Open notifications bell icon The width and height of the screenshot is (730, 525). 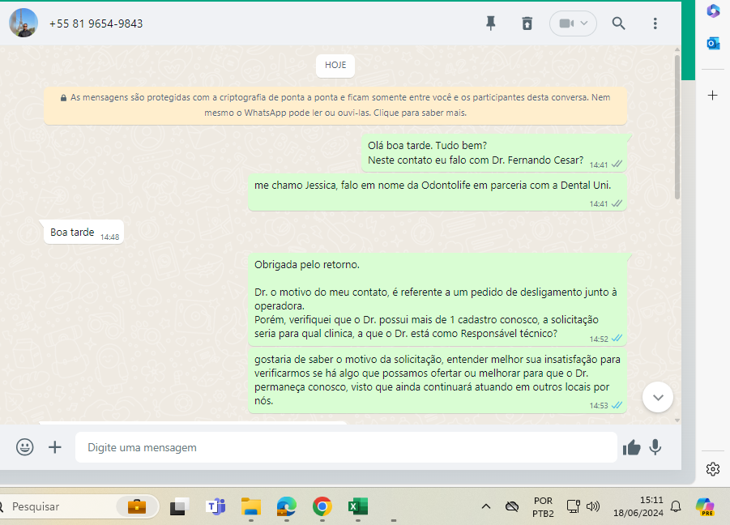point(676,506)
